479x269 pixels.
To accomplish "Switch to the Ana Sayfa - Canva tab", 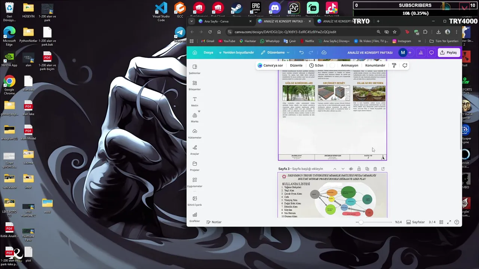I will [x=225, y=21].
